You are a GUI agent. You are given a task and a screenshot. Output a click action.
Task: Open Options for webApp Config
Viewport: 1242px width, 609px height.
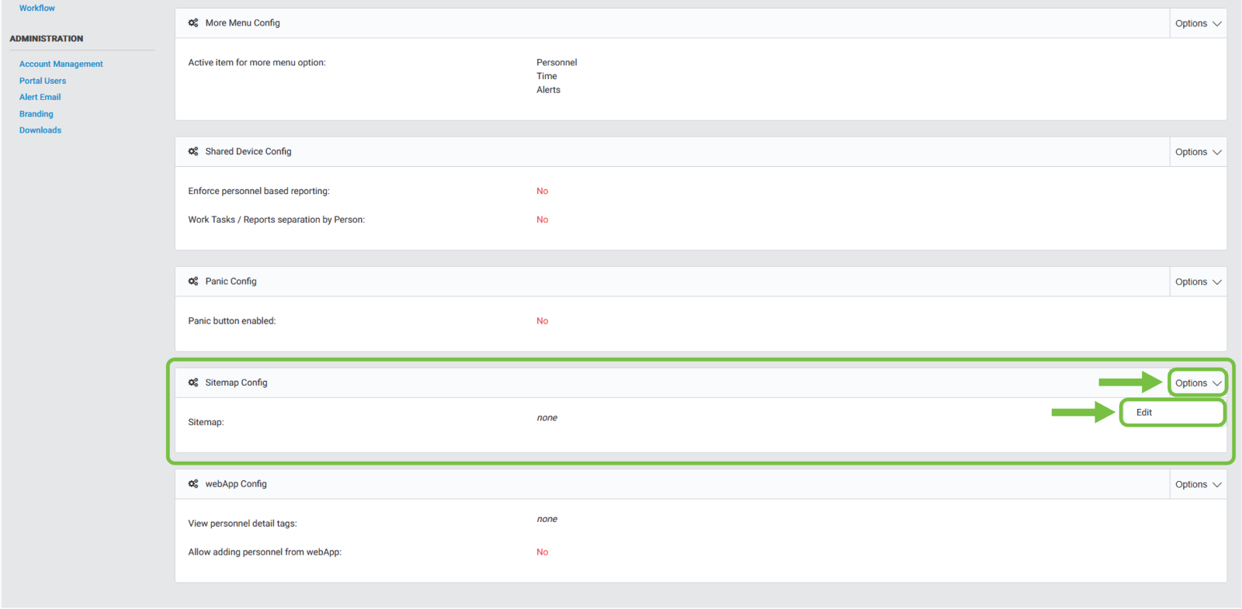pyautogui.click(x=1198, y=484)
